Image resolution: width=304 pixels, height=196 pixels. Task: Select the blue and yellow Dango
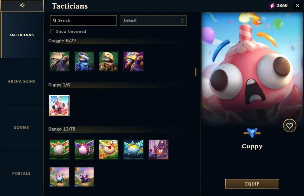click(134, 150)
